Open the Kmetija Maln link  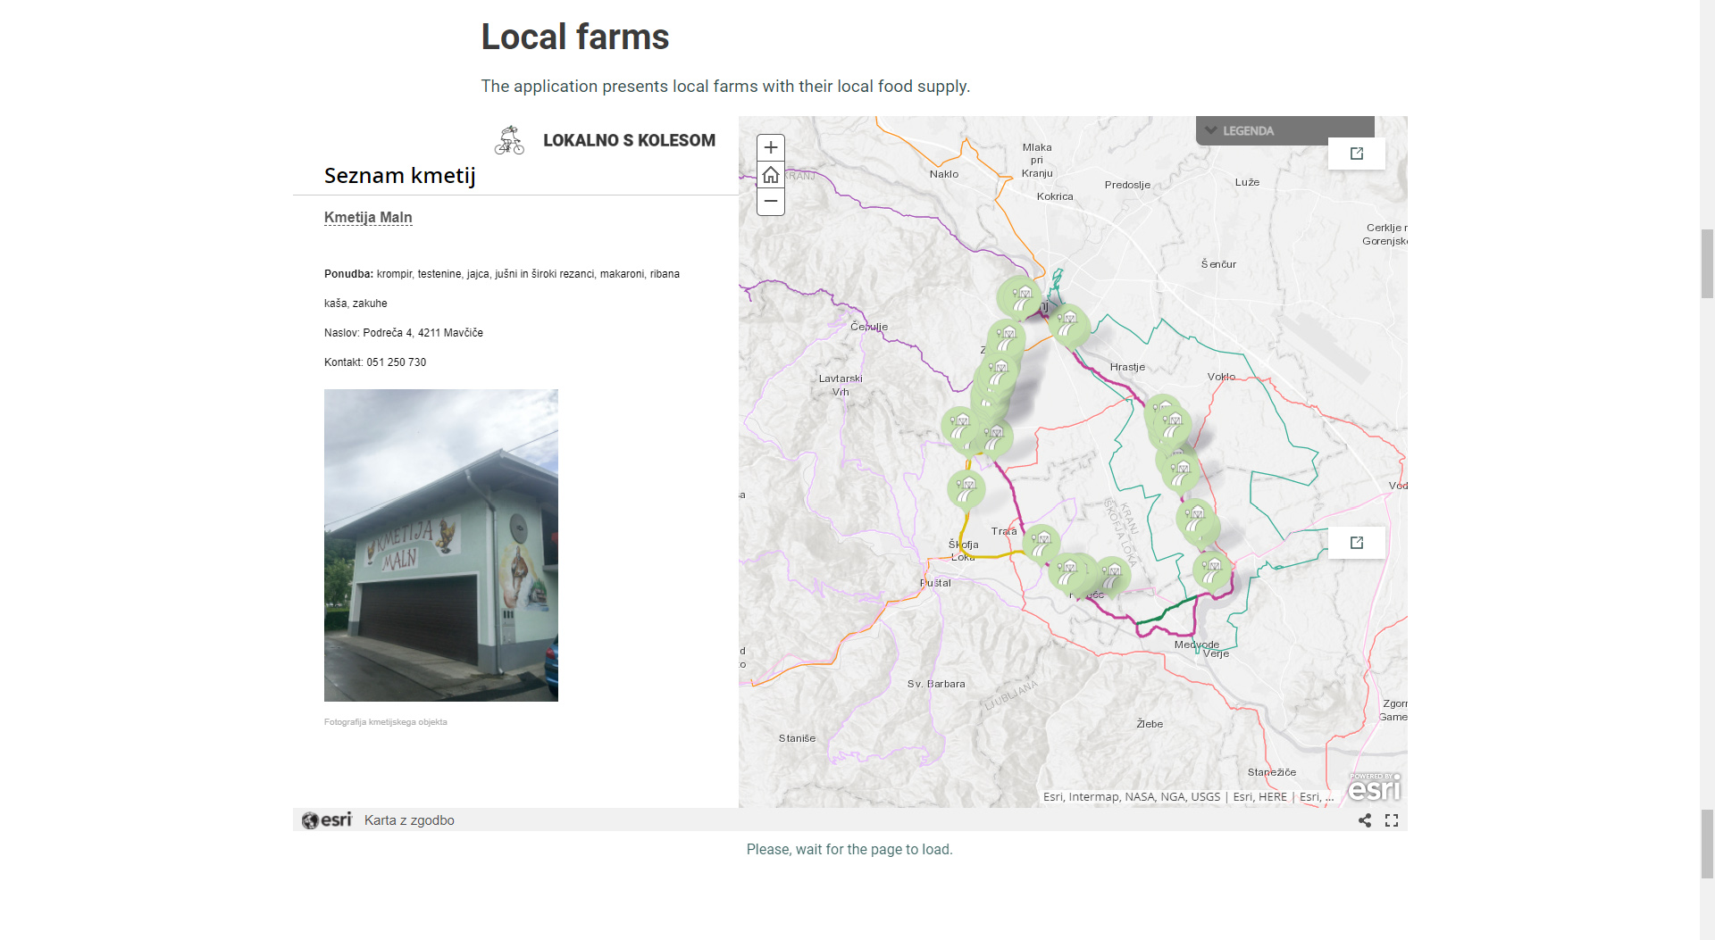368,217
